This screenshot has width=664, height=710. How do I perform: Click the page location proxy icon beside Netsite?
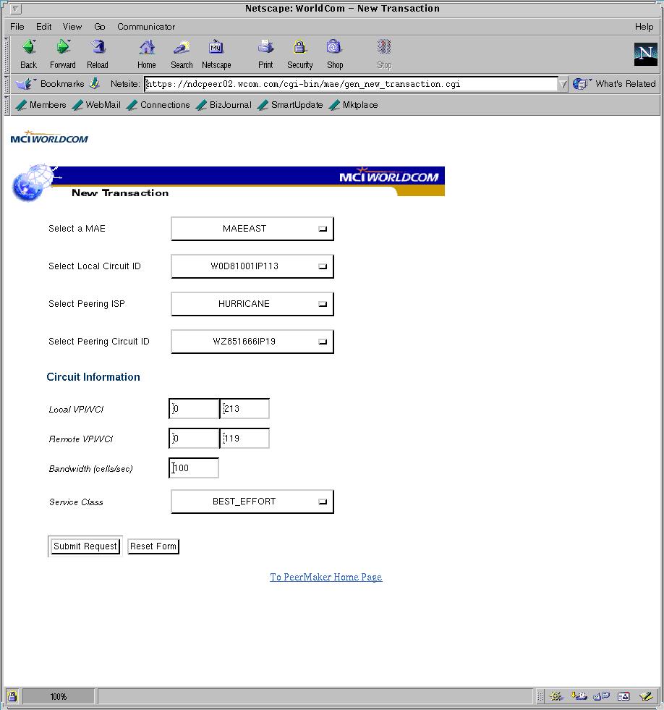click(x=94, y=83)
